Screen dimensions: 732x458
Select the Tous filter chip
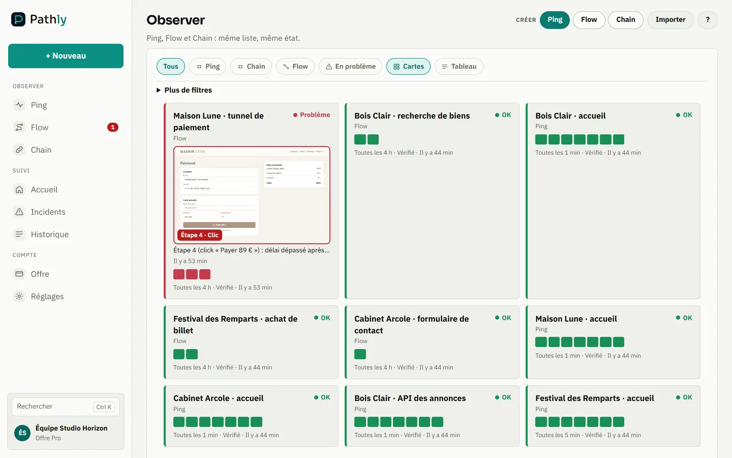[171, 67]
